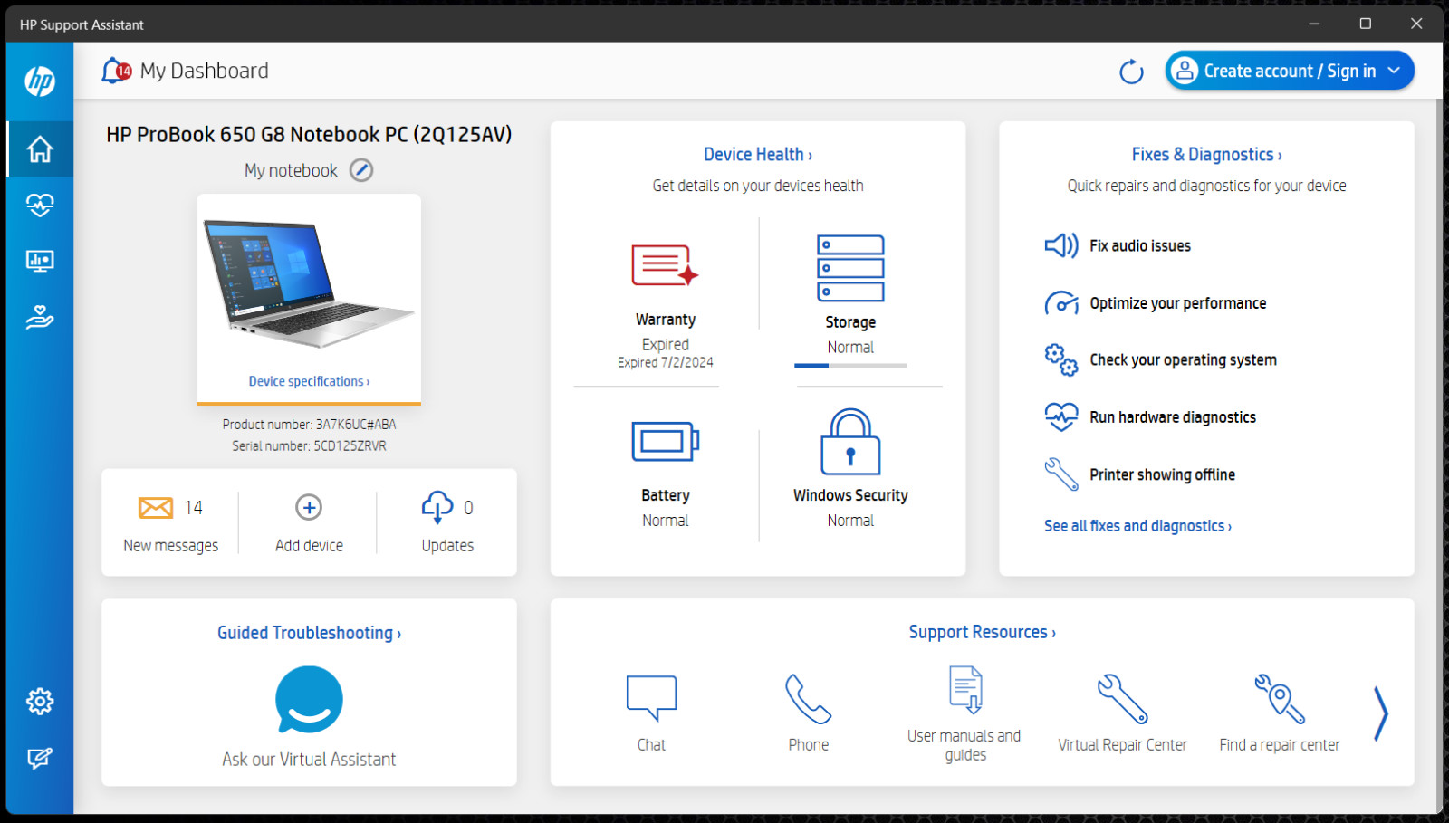
Task: Open the Windows Security padlock icon
Action: click(x=850, y=442)
